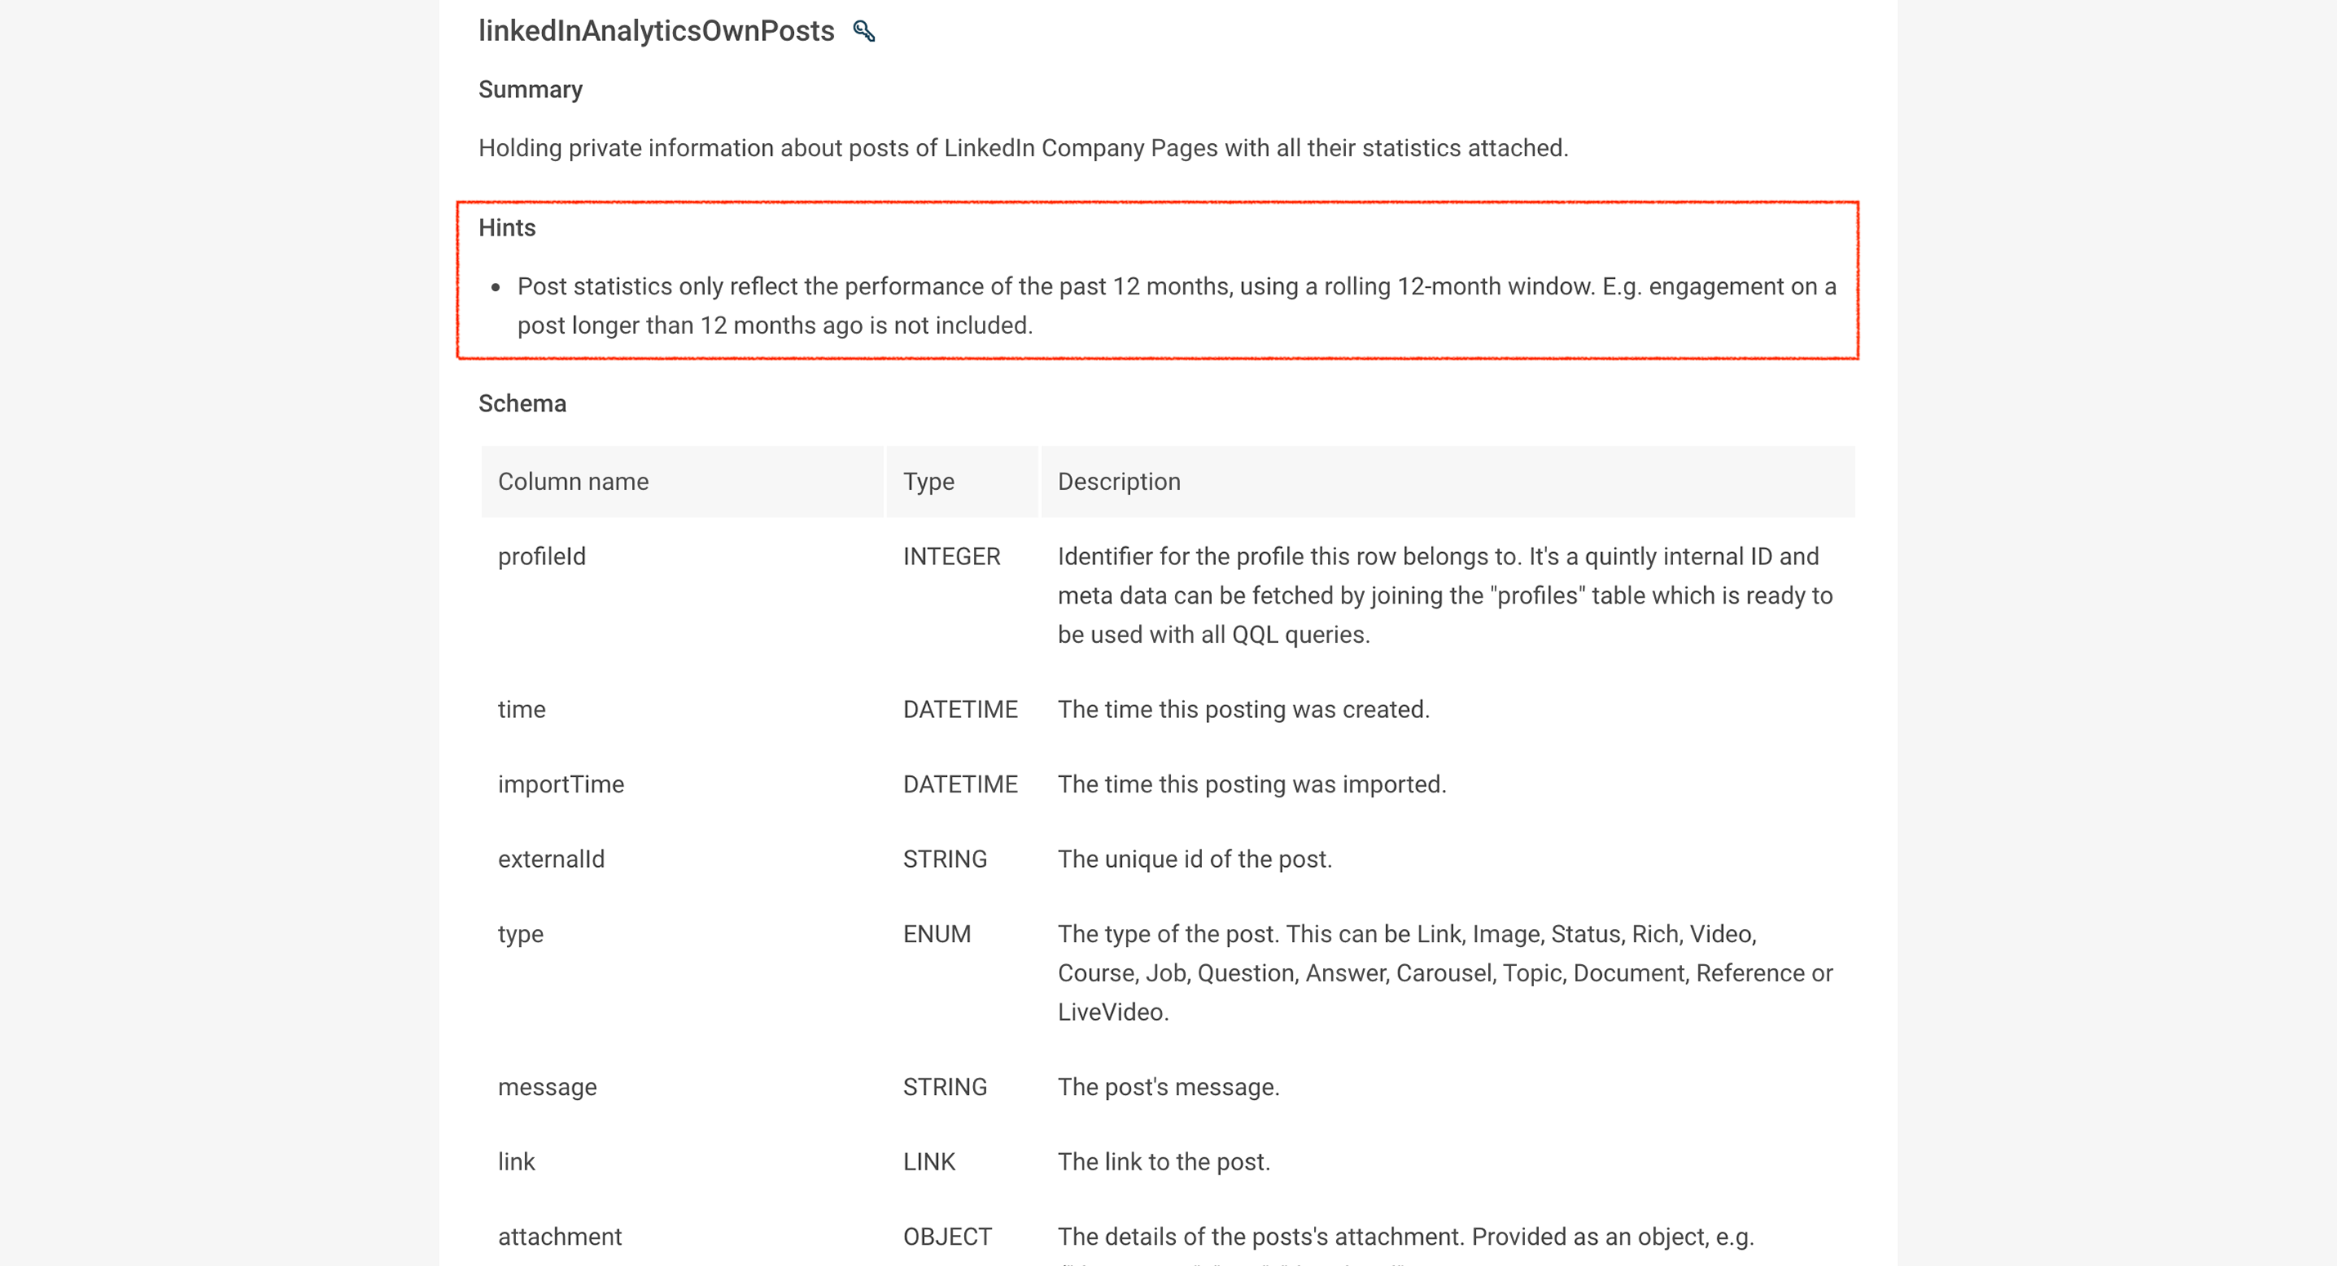Click the profileId description about quintly internal ID
The width and height of the screenshot is (2337, 1266).
pos(1445,595)
